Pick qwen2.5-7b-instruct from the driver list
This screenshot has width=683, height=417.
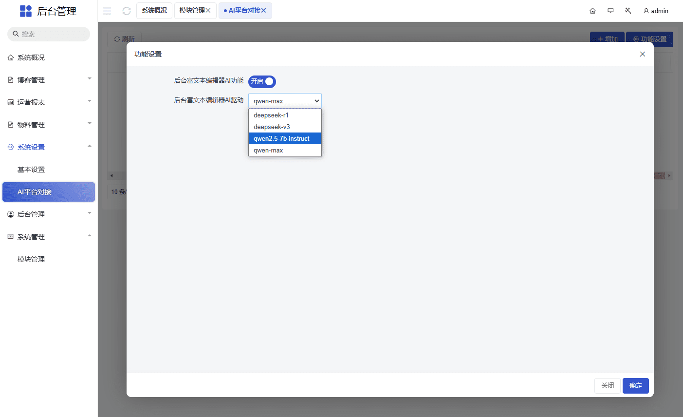coord(281,139)
